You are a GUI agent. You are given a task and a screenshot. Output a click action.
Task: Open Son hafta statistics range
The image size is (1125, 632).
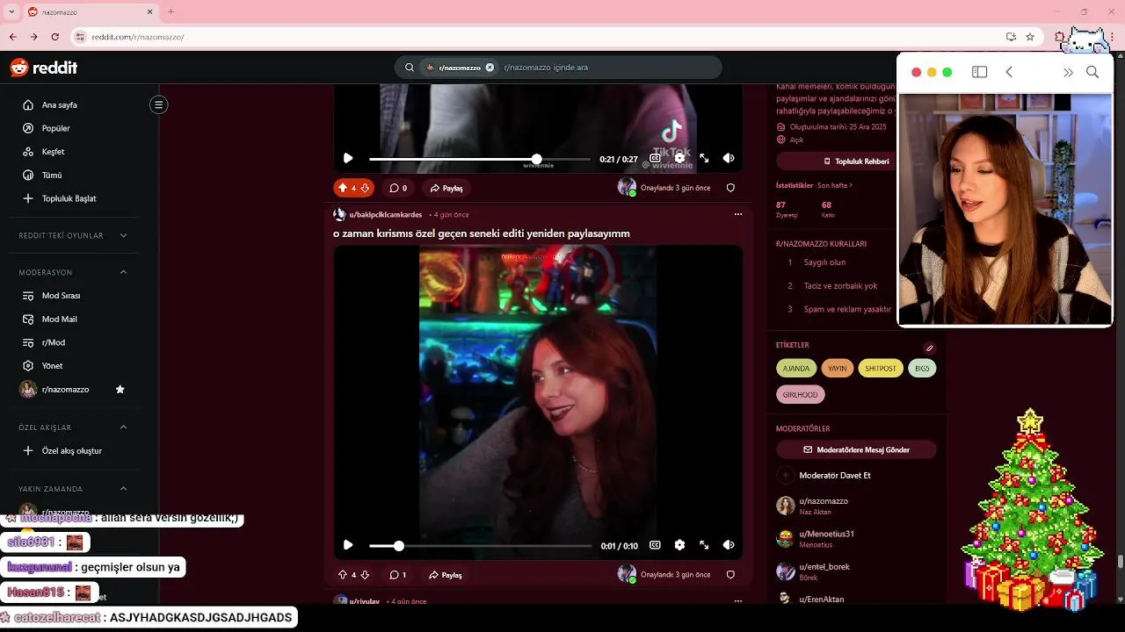835,185
